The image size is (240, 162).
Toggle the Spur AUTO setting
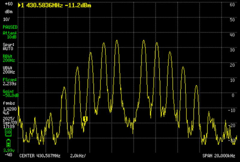pos(9,46)
